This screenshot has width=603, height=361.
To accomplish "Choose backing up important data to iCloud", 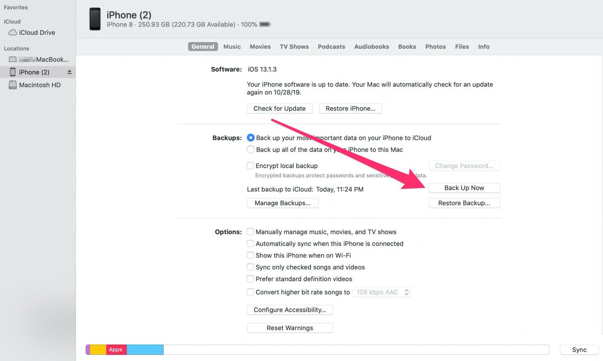I will coord(251,137).
